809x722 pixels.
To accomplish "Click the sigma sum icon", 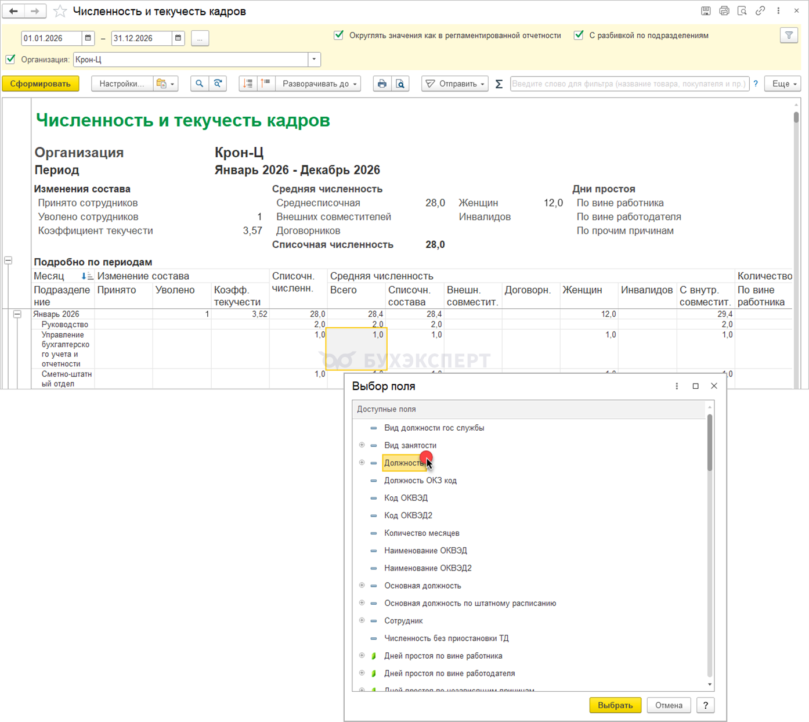I will click(x=499, y=84).
